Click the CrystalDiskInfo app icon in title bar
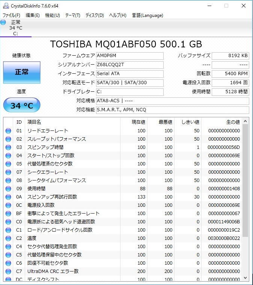The height and width of the screenshot is (285, 253). pyautogui.click(x=6, y=6)
